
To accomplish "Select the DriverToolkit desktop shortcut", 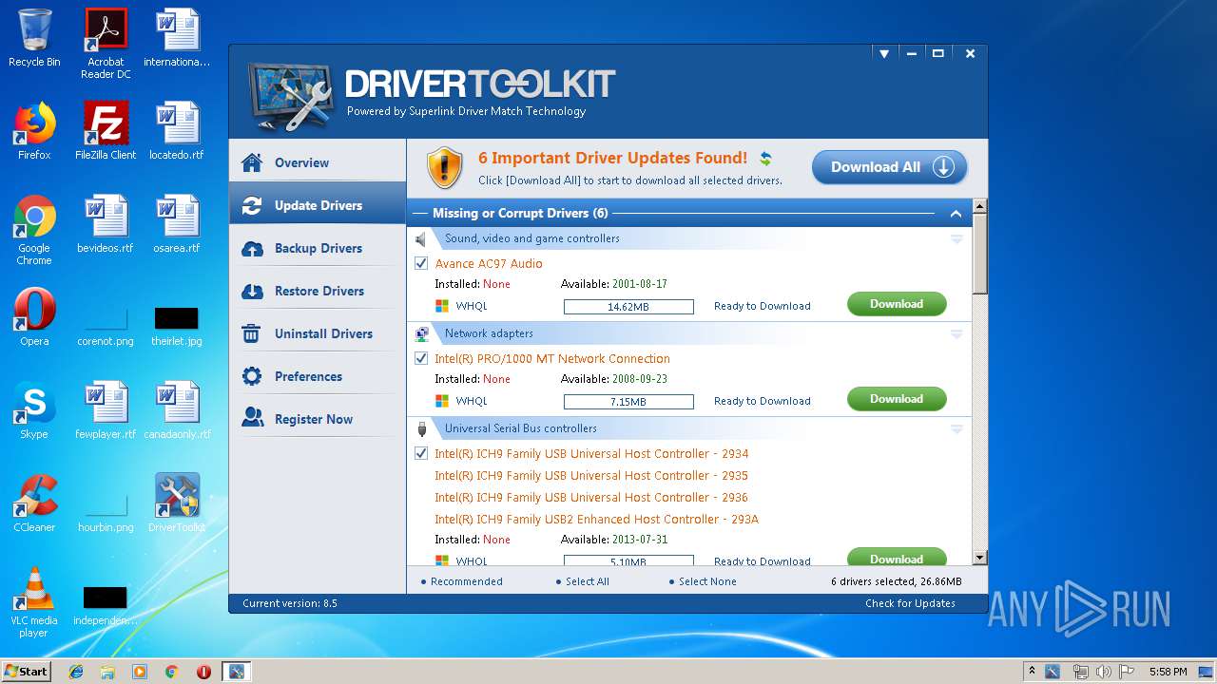I will 177,503.
